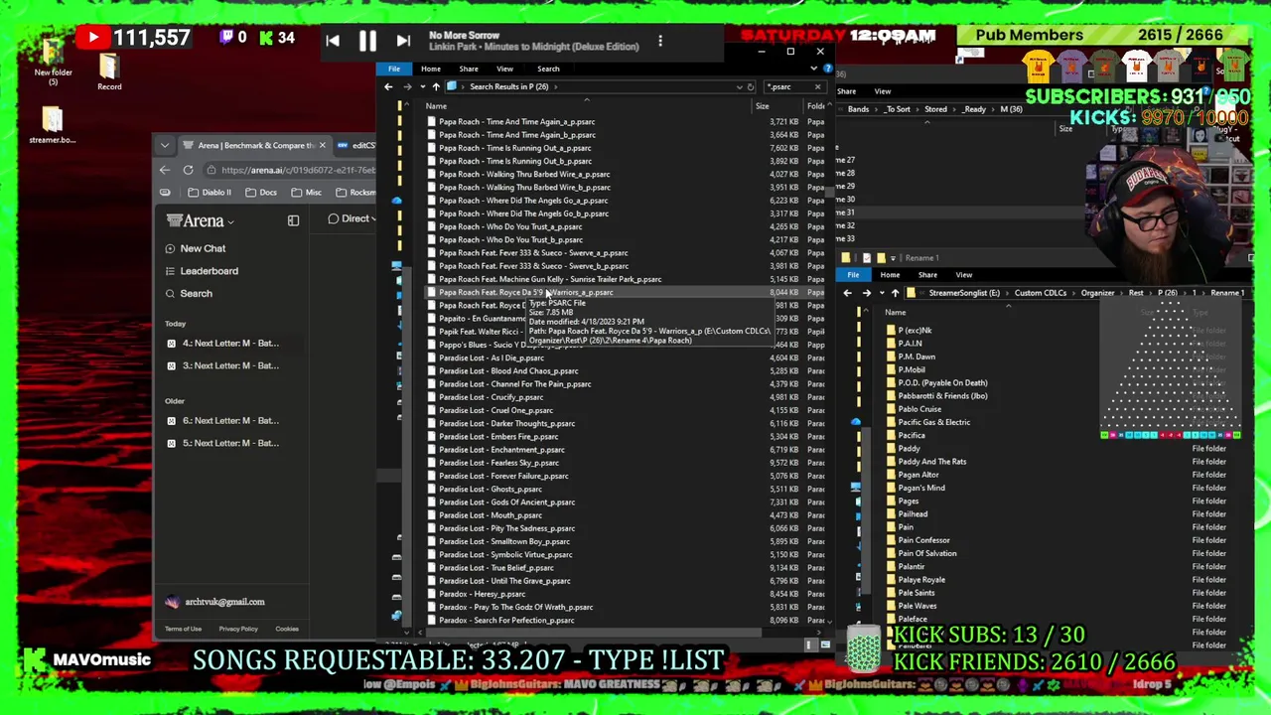
Task: Open View ribbon tab in search results window
Action: (x=504, y=69)
